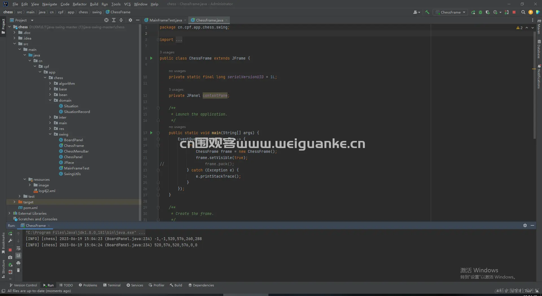Run ChessFrame class from gutter arrow line 8
Screen dimensions: 542x296
tap(151, 58)
